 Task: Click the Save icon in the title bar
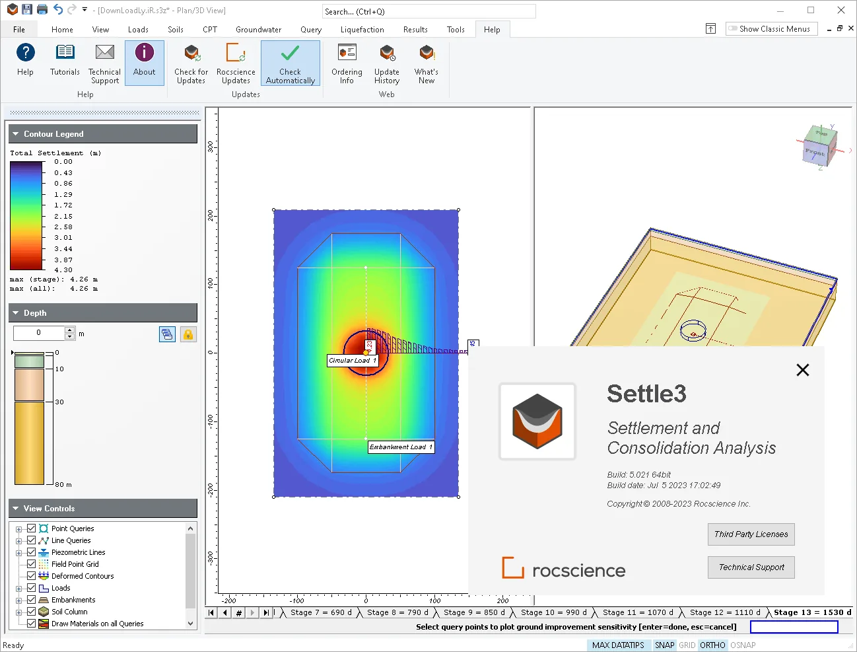[27, 9]
